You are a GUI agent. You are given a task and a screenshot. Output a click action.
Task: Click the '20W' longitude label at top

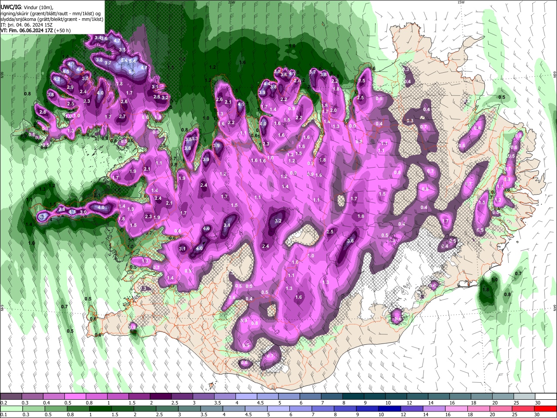coord(232,2)
